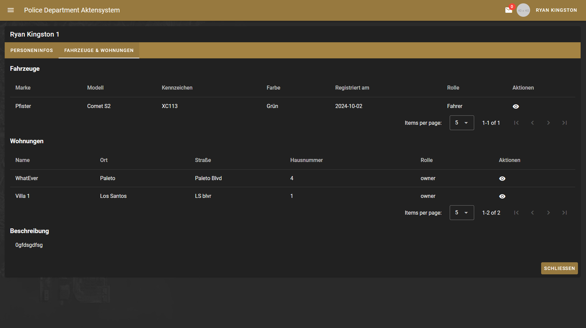
Task: Go to next page of vehicles table
Action: coord(548,123)
